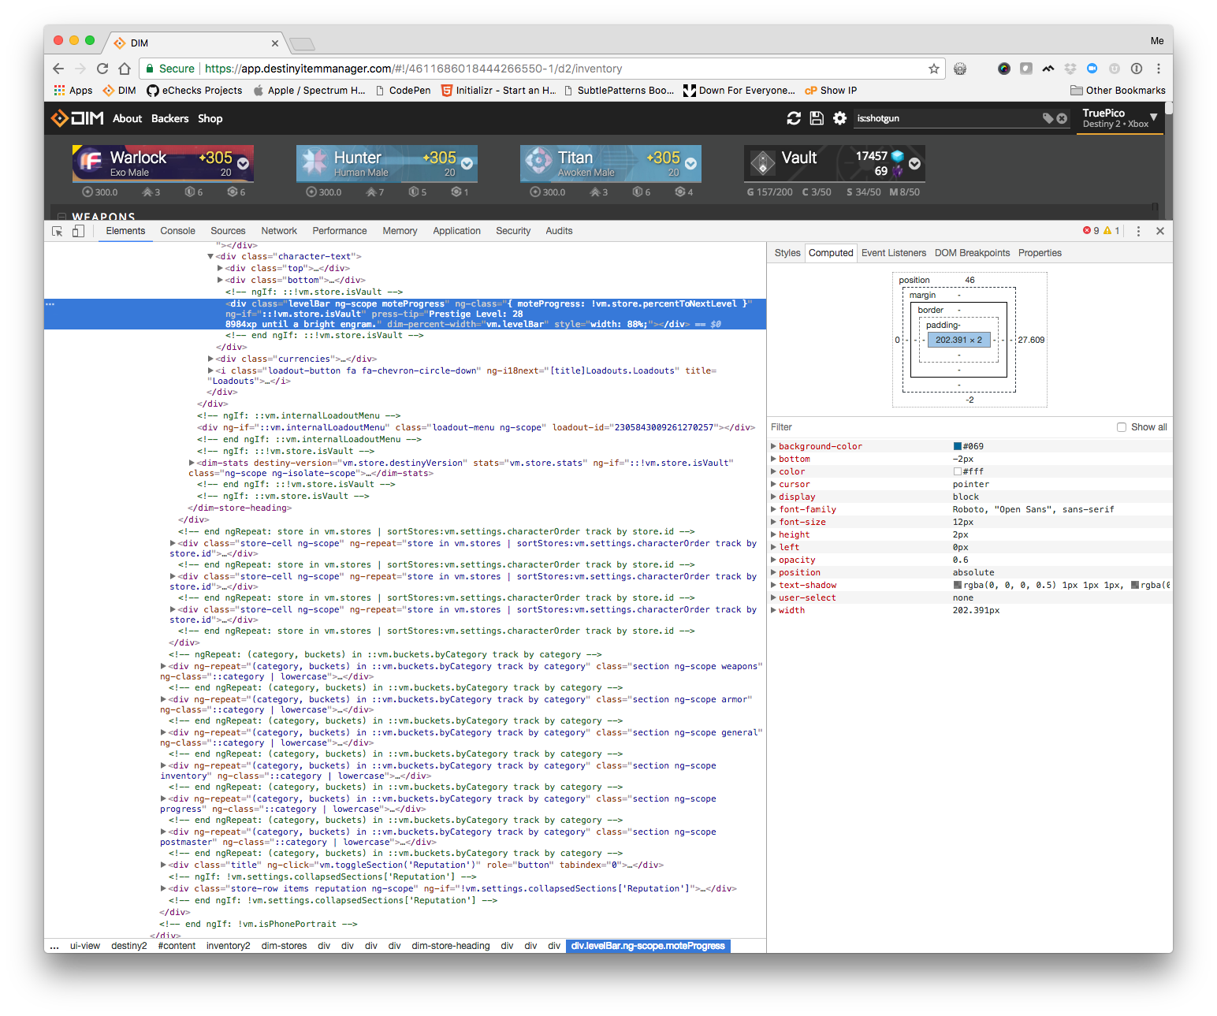Viewport: 1217px width, 1016px height.
Task: Click the Shop link in the DIM header
Action: [x=210, y=118]
